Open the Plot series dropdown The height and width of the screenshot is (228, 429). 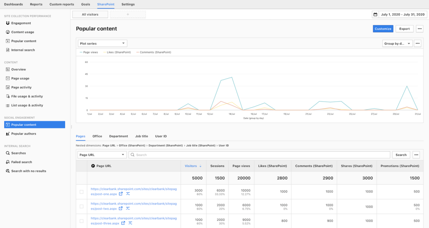102,44
